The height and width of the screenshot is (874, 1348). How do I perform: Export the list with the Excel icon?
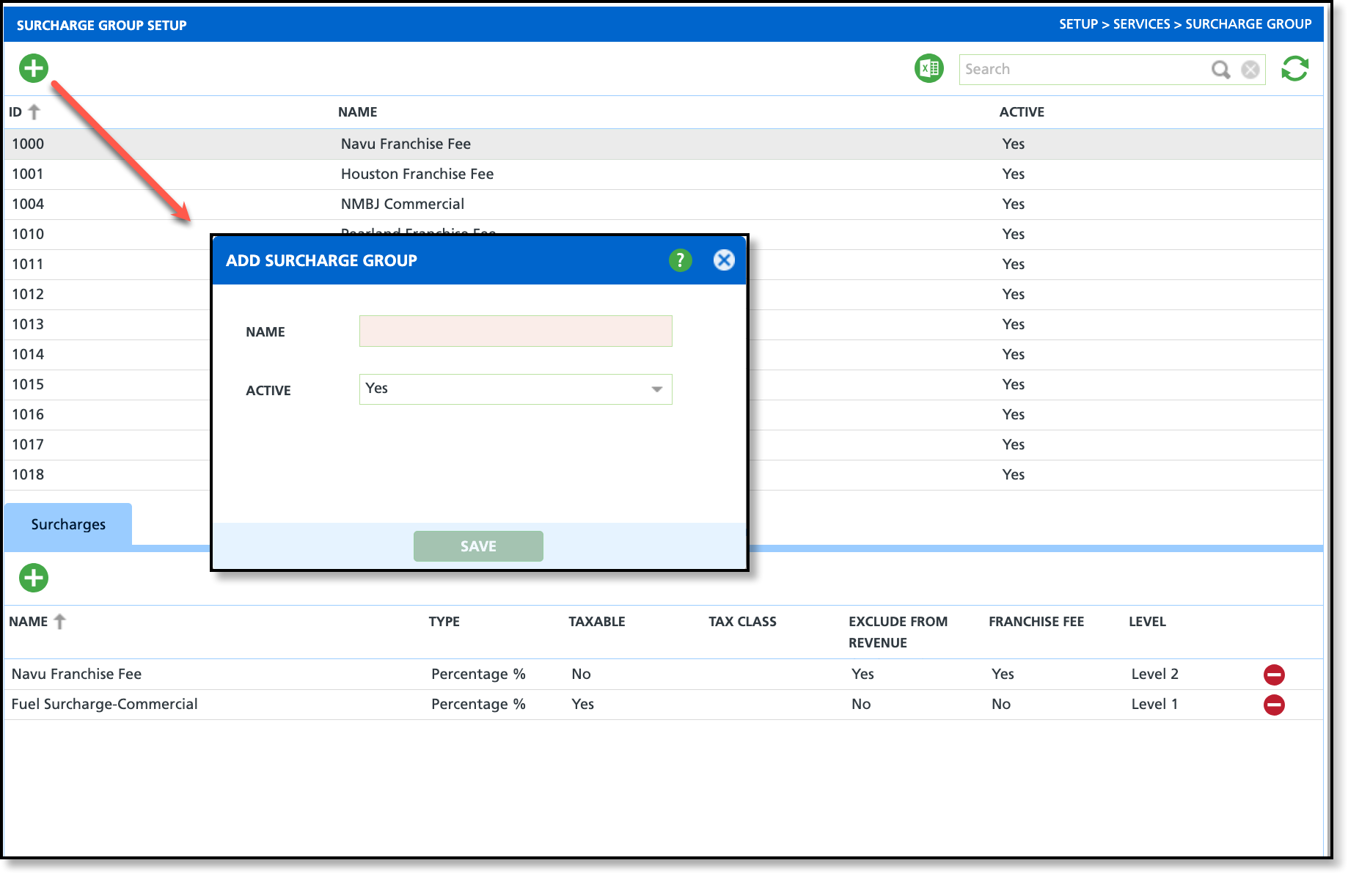[929, 69]
